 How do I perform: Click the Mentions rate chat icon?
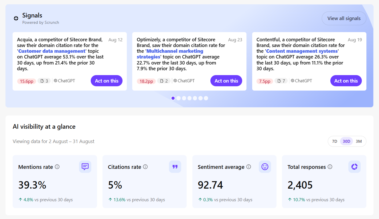(x=85, y=167)
